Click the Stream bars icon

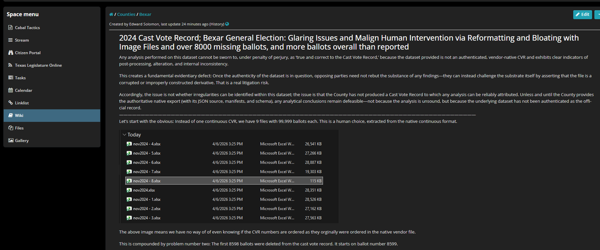(x=11, y=40)
